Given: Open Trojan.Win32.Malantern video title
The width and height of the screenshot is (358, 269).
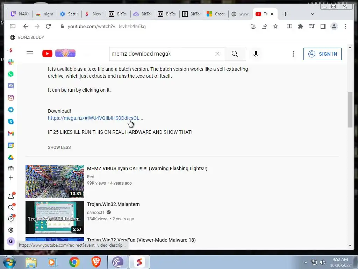Looking at the screenshot, I should coord(113,204).
